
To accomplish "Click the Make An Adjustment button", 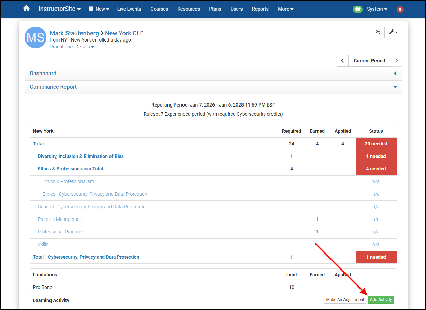I will coord(345,300).
